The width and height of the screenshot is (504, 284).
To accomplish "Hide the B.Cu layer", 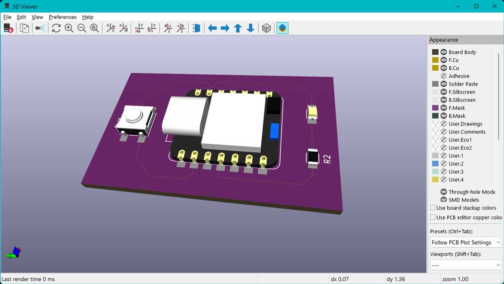I will pos(444,68).
